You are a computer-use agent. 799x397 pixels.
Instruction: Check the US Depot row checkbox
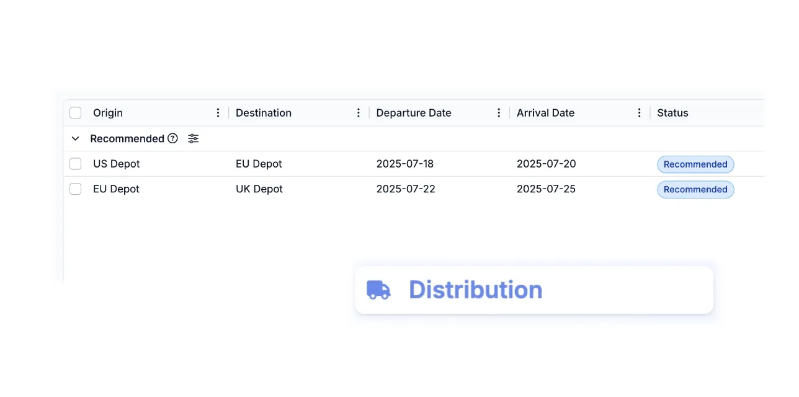(x=75, y=164)
